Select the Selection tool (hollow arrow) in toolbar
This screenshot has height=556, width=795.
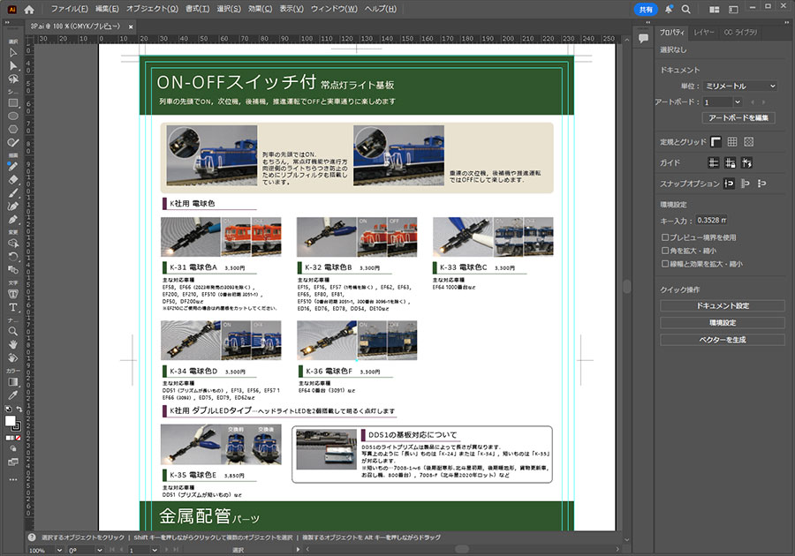point(13,53)
